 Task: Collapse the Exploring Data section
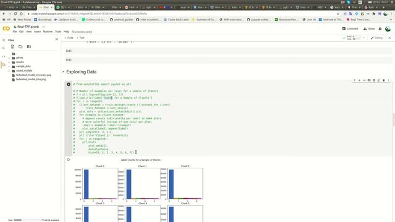click(x=63, y=72)
